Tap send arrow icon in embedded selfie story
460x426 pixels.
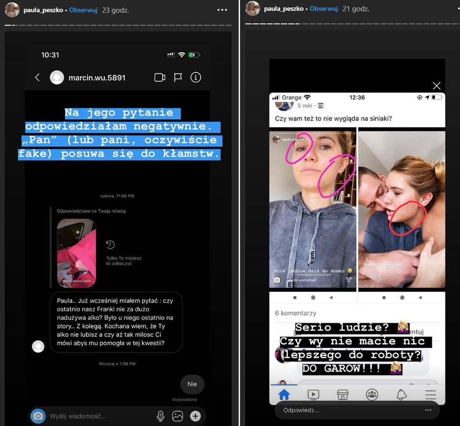coord(349,280)
